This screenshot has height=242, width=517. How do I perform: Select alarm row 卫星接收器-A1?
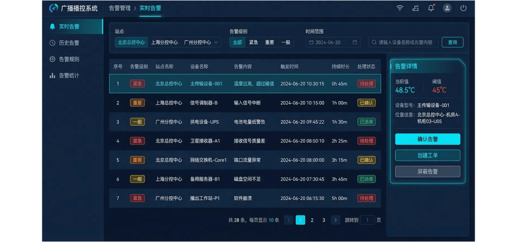click(x=245, y=141)
